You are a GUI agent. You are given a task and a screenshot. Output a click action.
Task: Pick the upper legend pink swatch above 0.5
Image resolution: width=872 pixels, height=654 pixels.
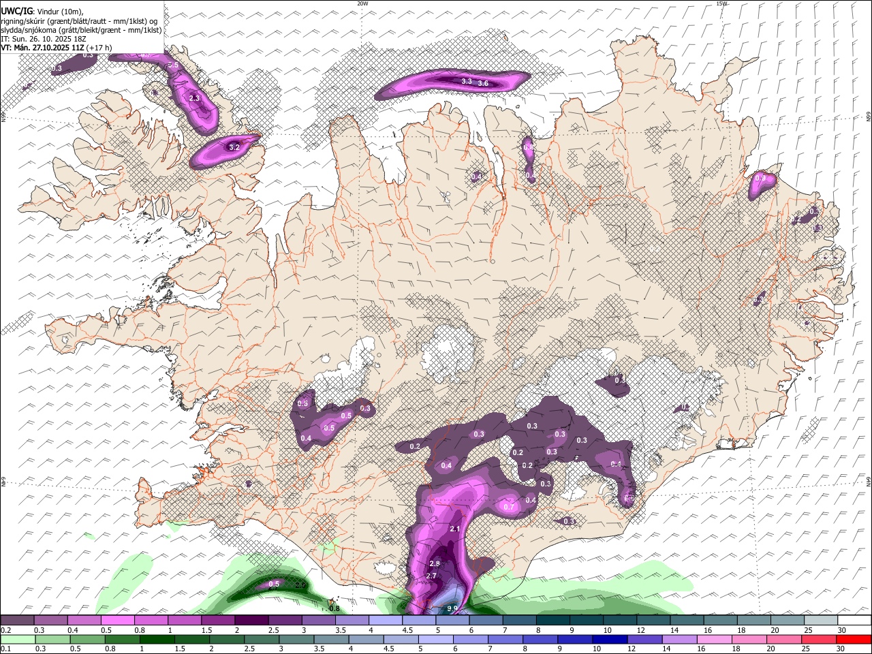pyautogui.click(x=117, y=621)
